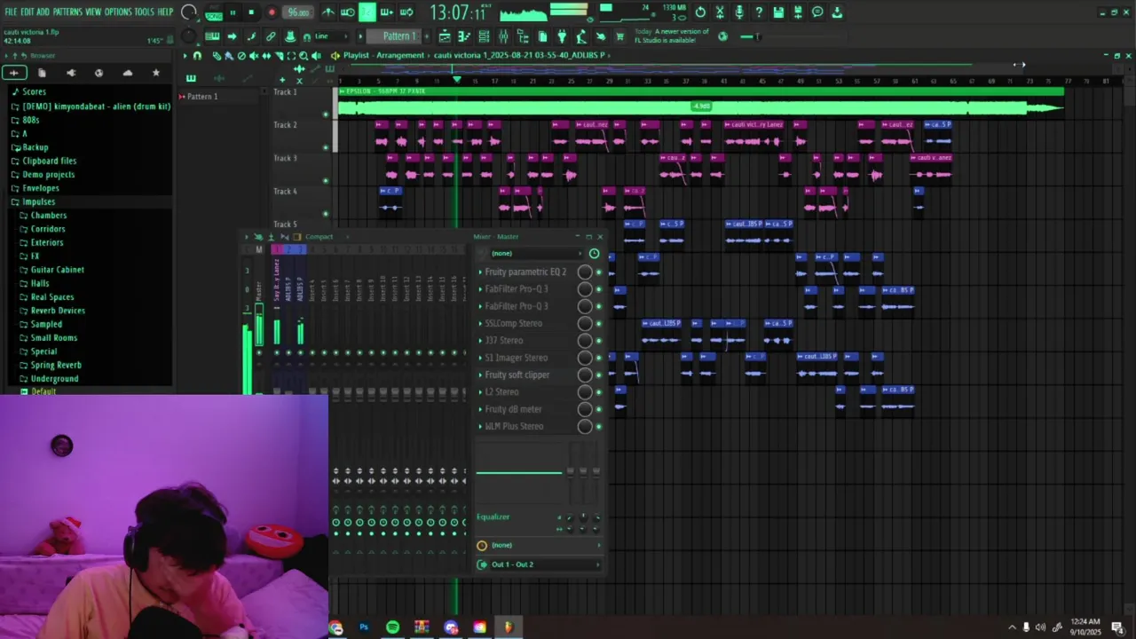
Task: Open Spotify from the taskbar
Action: point(392,627)
